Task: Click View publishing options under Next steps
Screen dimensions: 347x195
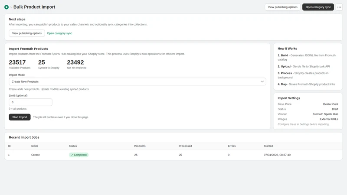Action: (x=27, y=33)
